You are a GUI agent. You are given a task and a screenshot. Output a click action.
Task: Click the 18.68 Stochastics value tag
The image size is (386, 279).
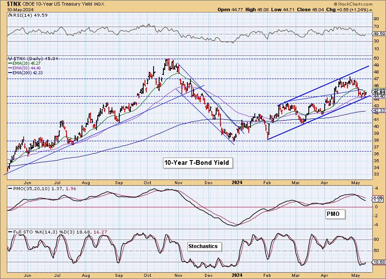(380, 262)
